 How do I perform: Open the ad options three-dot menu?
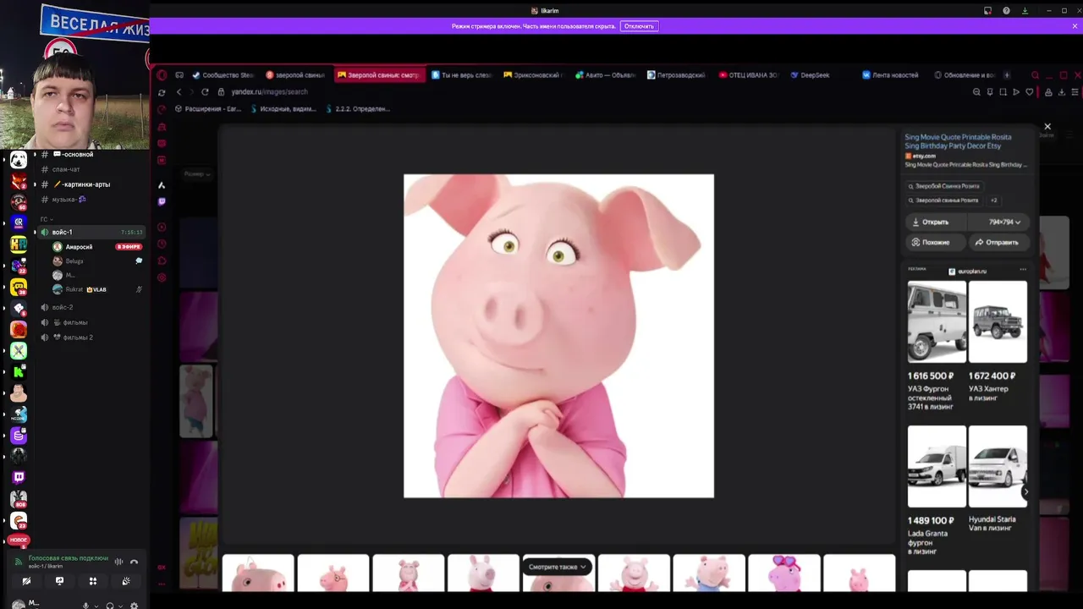point(1023,270)
